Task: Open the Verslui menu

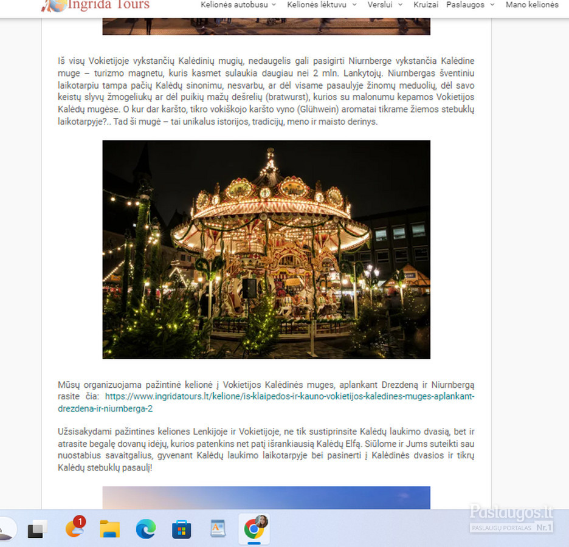Action: (x=379, y=5)
